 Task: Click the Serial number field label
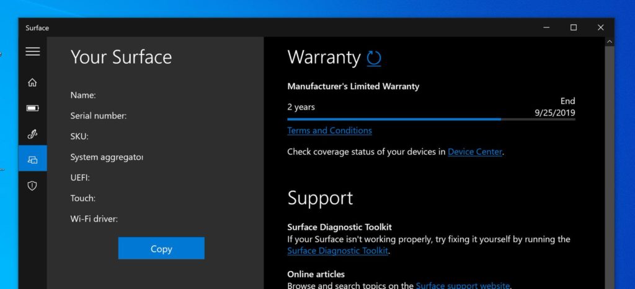[x=99, y=116]
